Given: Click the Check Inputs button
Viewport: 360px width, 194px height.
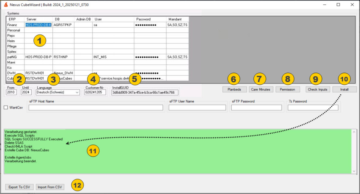Looking at the screenshot, I should [318, 90].
